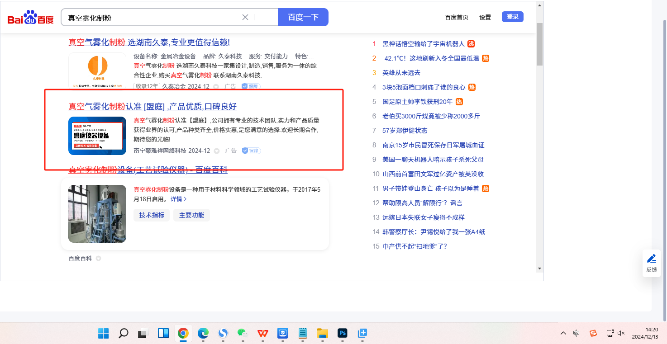667x344 pixels.
Task: Switch to Microsoft Edge in taskbar
Action: [x=203, y=334]
